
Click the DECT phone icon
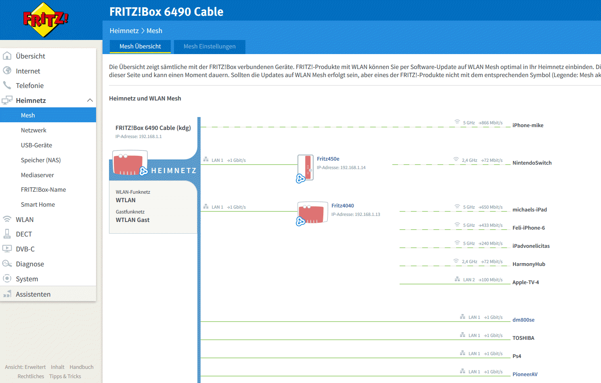(7, 234)
